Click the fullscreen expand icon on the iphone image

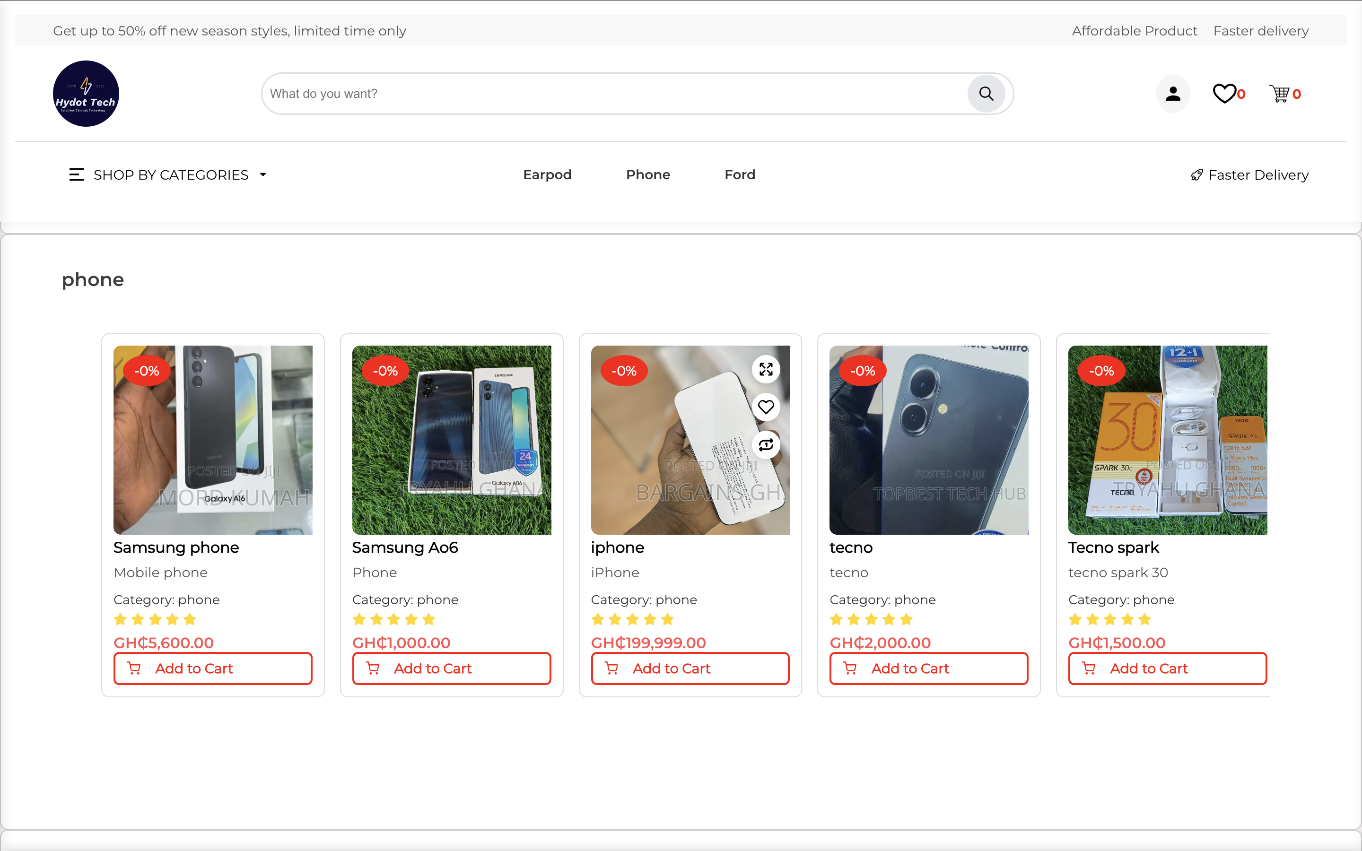pos(766,369)
